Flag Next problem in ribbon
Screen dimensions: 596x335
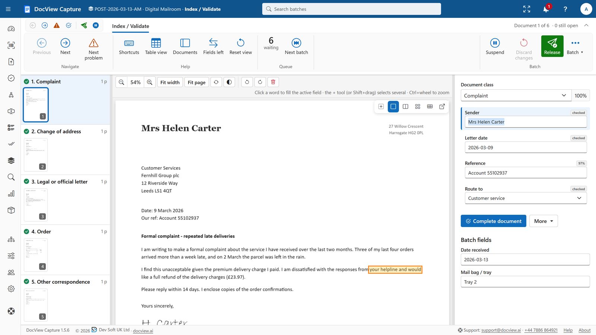[93, 49]
